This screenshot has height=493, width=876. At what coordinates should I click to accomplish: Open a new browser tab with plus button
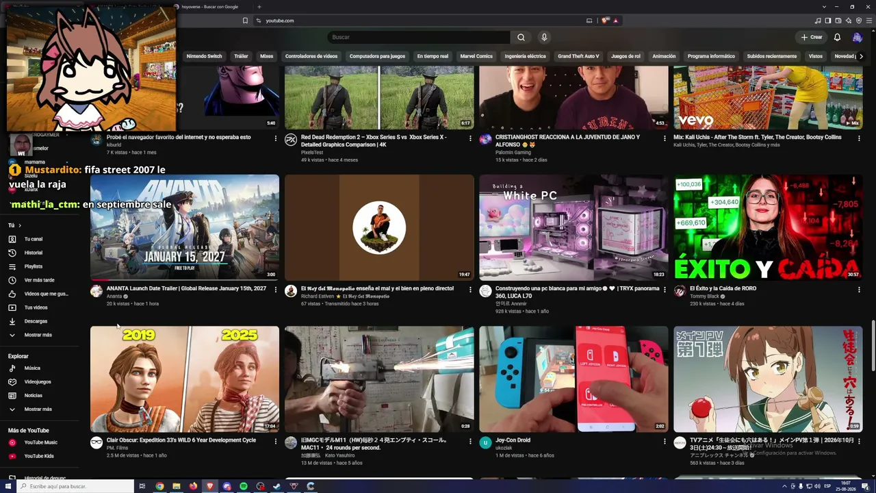[259, 7]
